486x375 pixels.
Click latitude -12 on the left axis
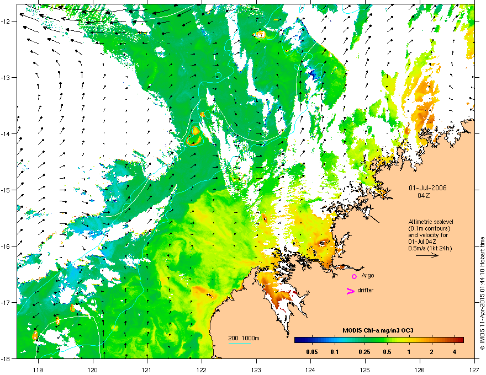tap(7, 22)
